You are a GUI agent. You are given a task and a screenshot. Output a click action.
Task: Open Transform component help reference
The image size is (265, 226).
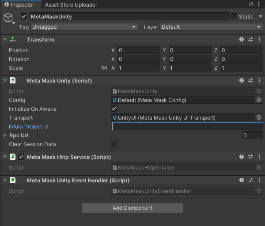[x=242, y=39]
